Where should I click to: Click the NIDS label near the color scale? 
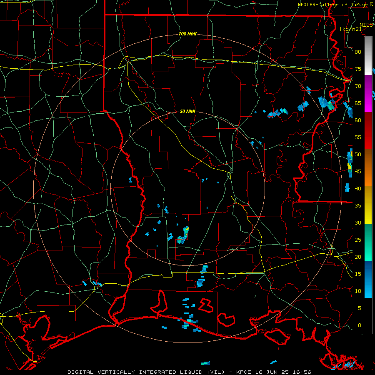coord(366,25)
